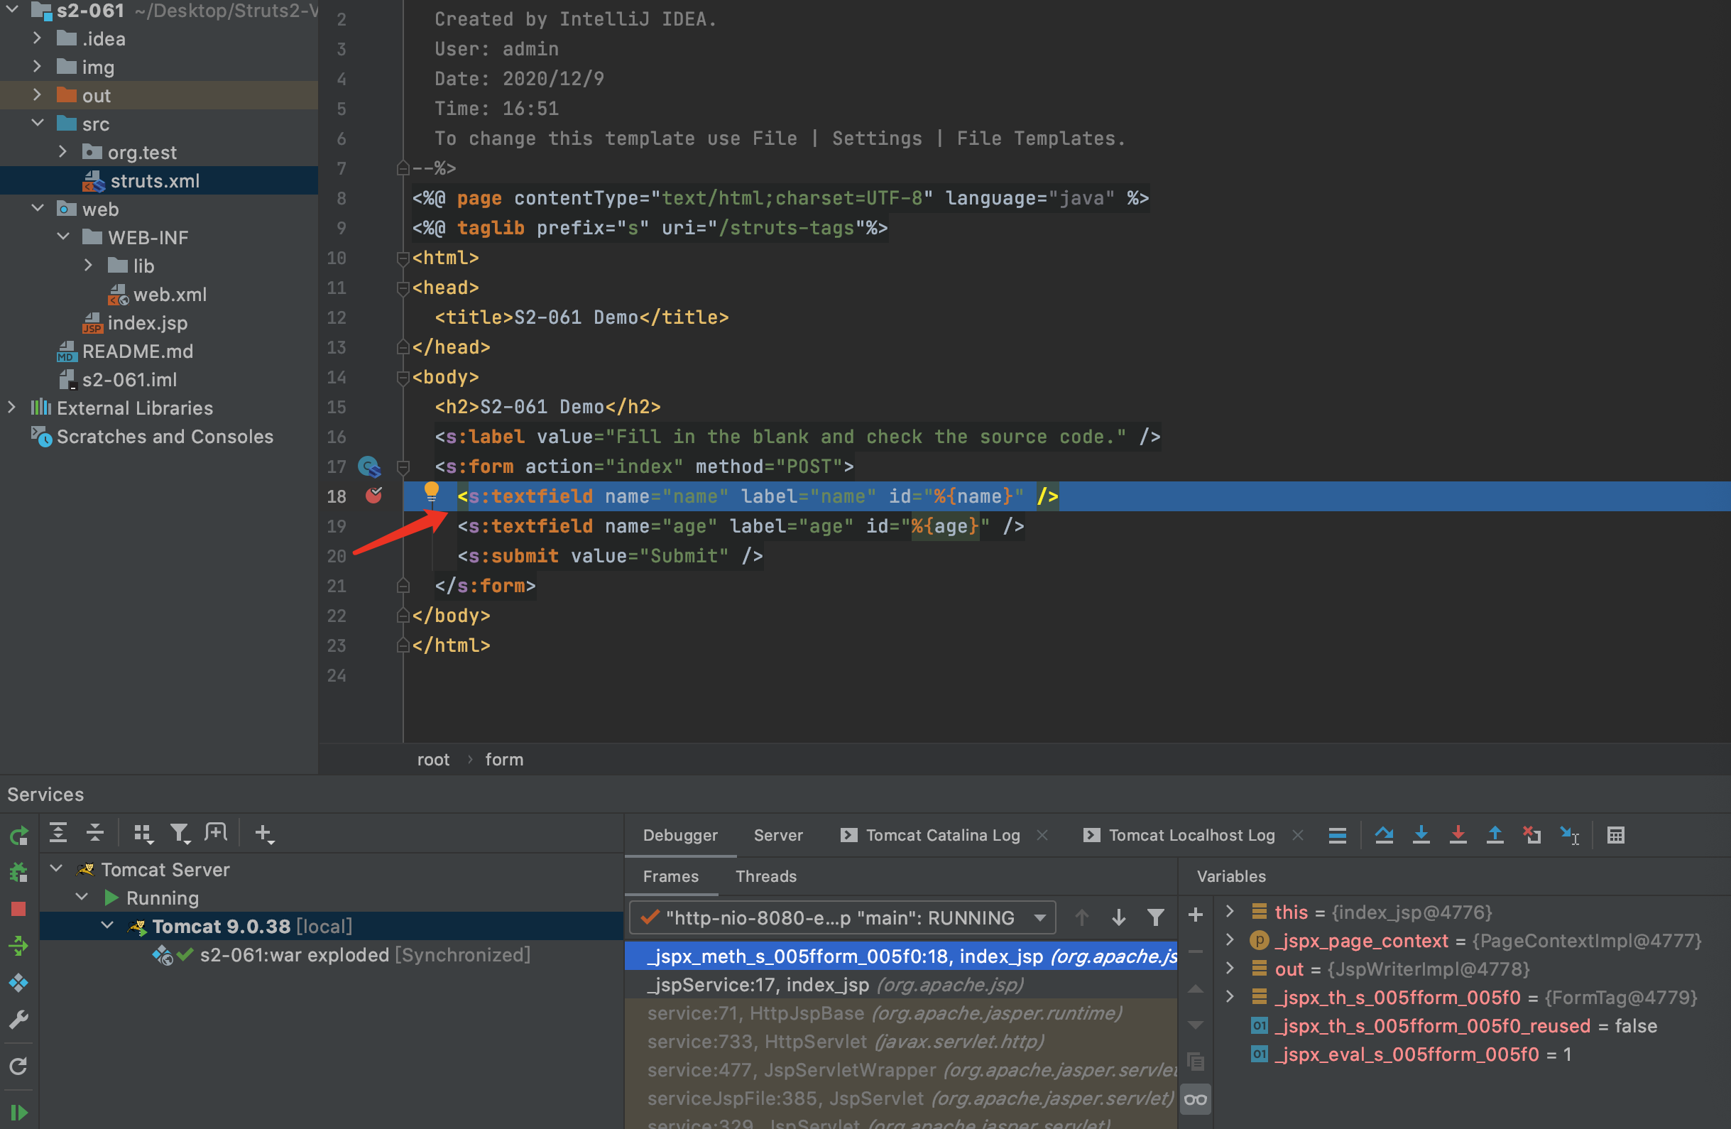
Task: Click Expand All in Services toolbar
Action: click(x=58, y=833)
